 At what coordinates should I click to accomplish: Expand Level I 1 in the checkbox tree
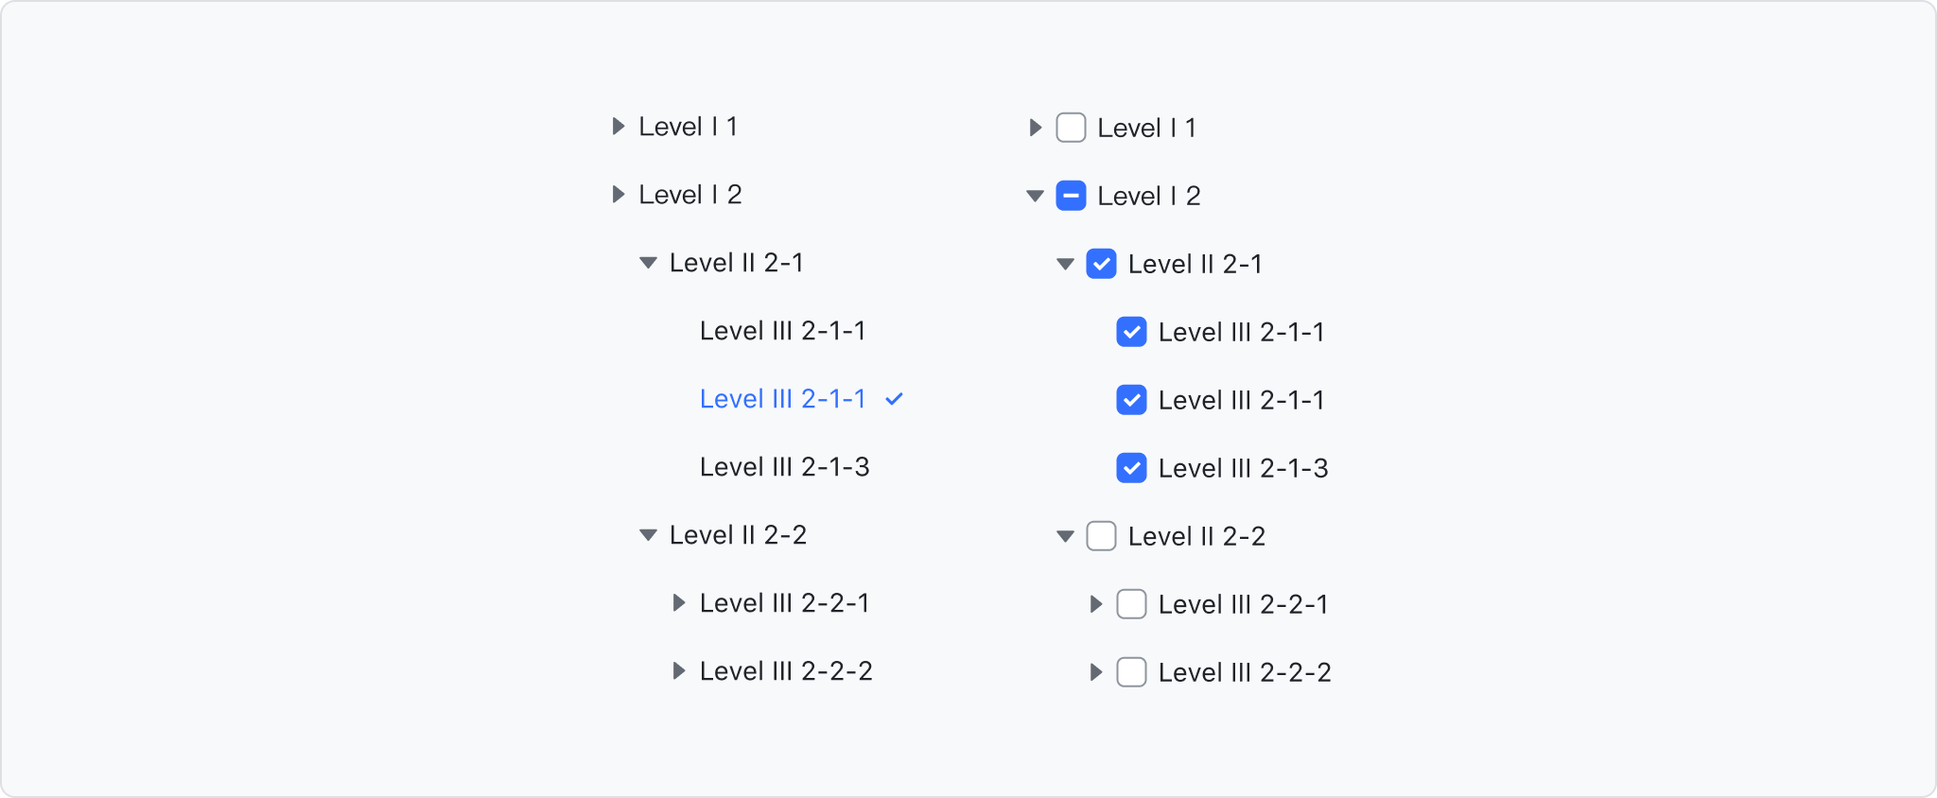coord(1035,128)
